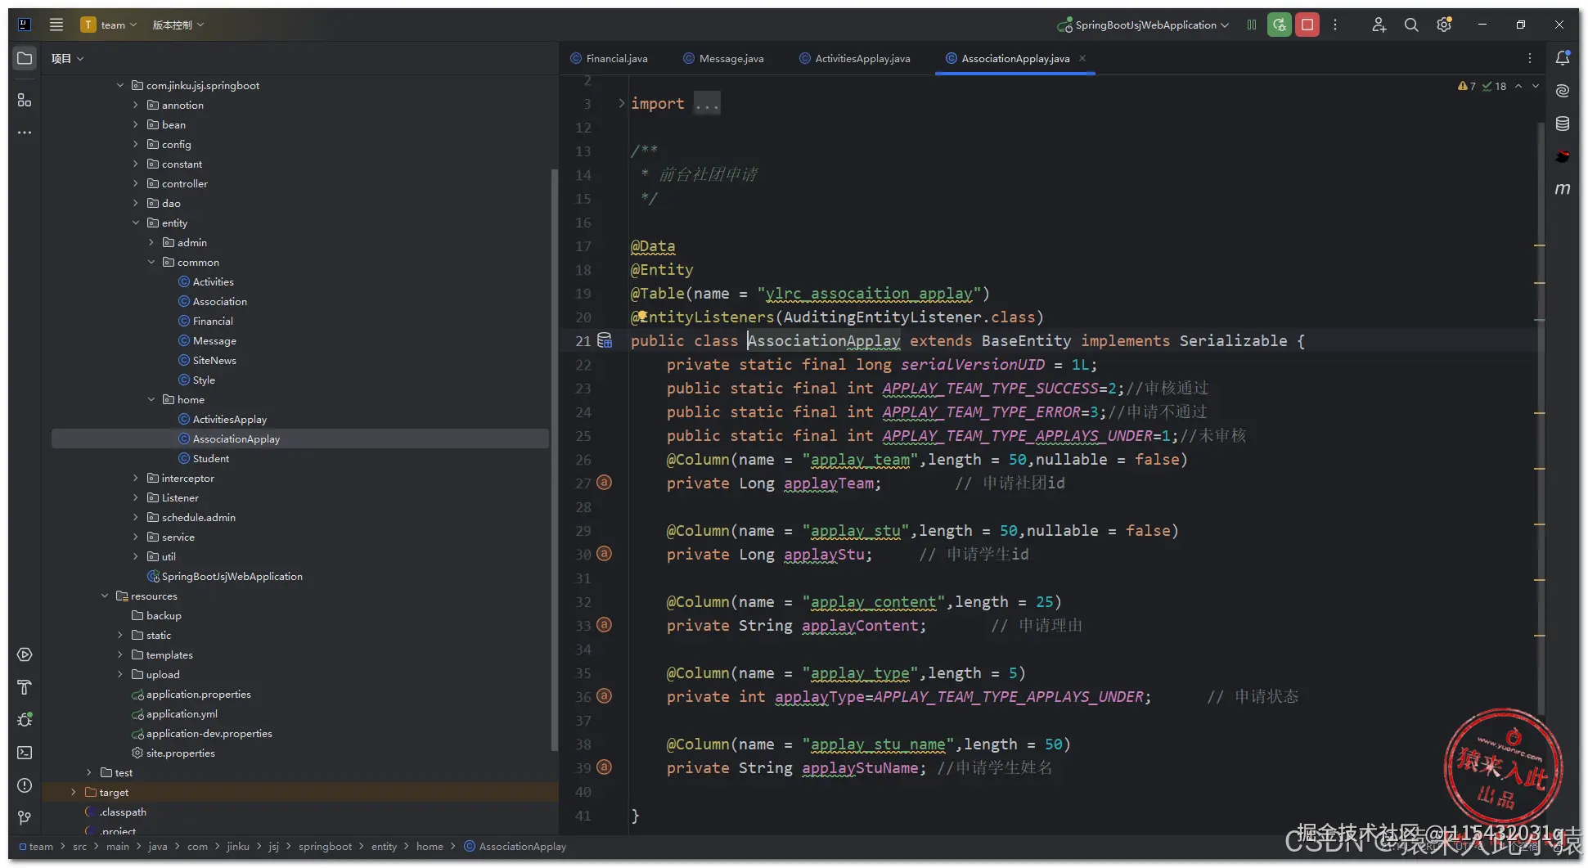Expand the controller package folder
The width and height of the screenshot is (1588, 868).
pyautogui.click(x=136, y=184)
